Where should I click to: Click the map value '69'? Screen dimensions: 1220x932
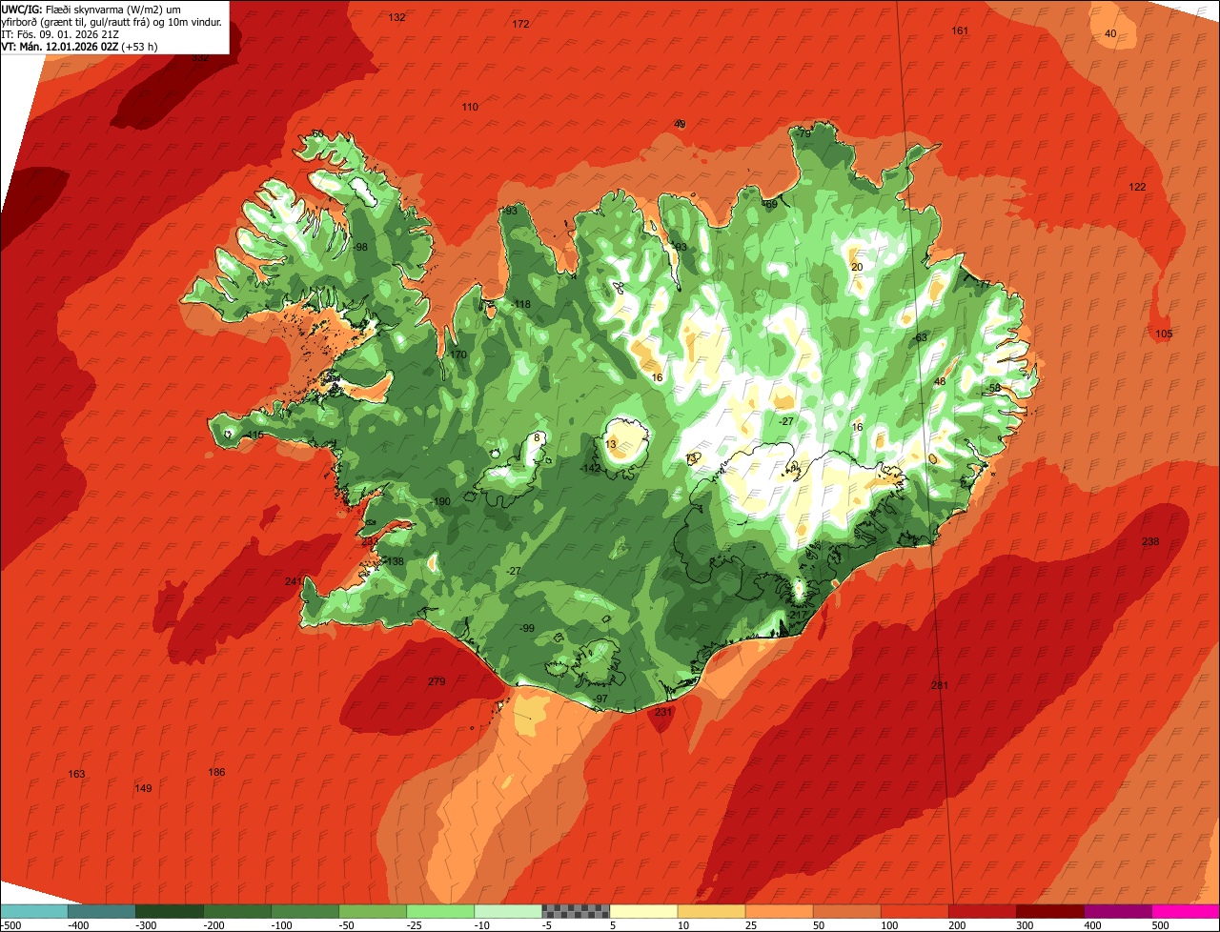[771, 203]
